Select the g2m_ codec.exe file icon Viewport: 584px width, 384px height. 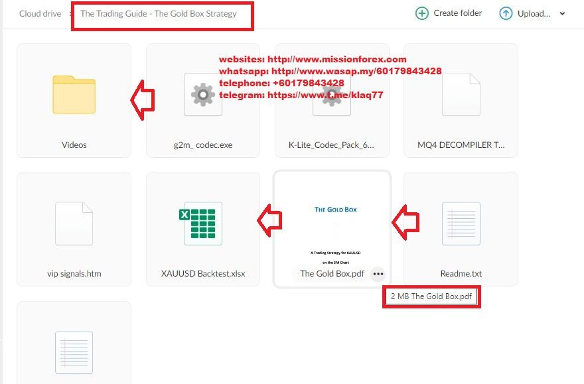coord(202,95)
